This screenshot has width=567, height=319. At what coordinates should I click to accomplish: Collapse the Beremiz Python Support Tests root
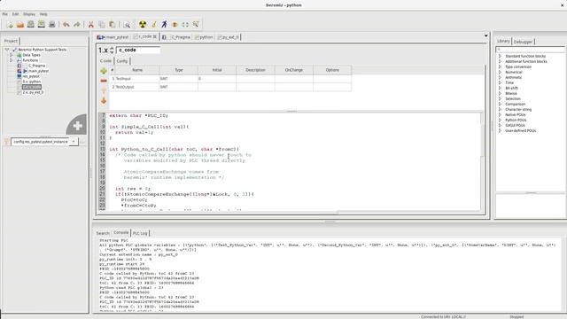6,50
